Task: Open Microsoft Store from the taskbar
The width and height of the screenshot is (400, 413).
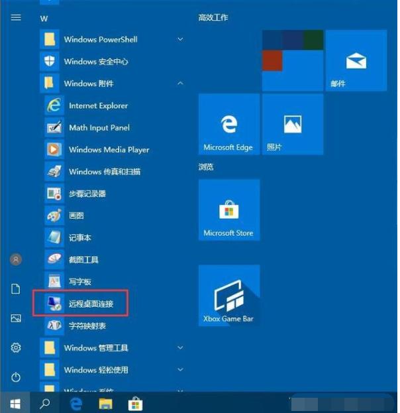Action: pyautogui.click(x=135, y=404)
